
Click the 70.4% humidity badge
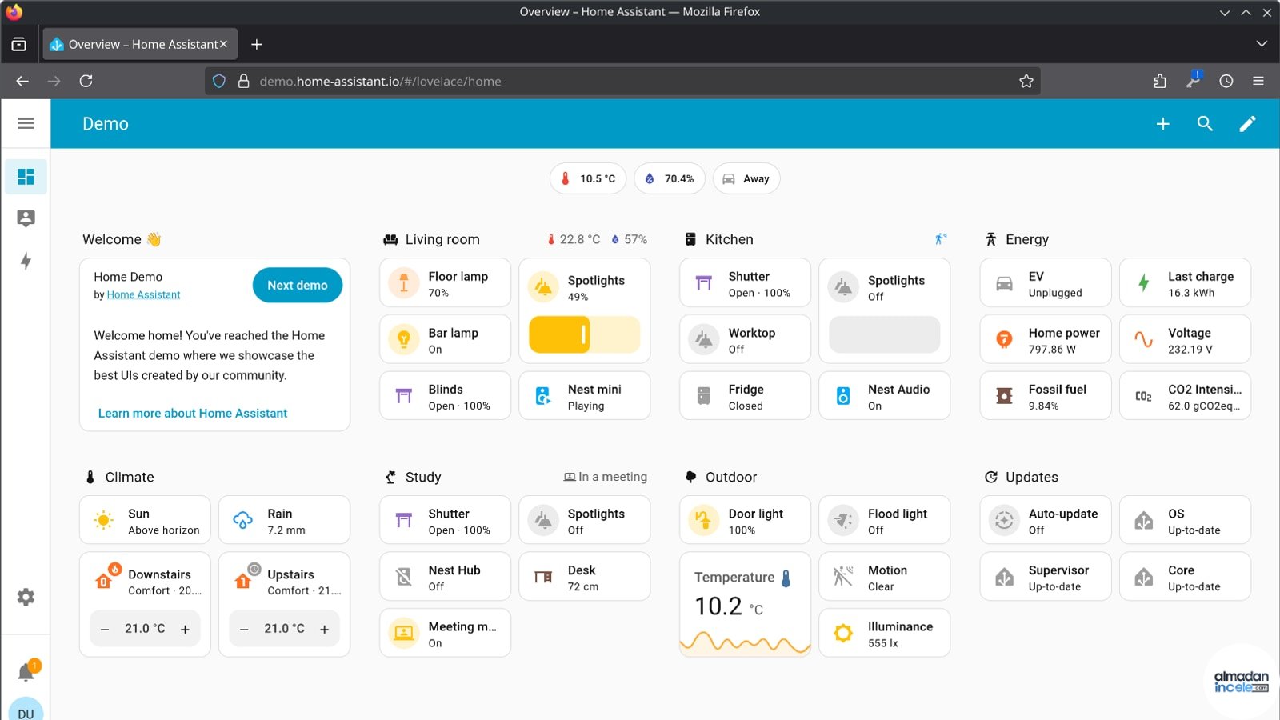pyautogui.click(x=670, y=178)
